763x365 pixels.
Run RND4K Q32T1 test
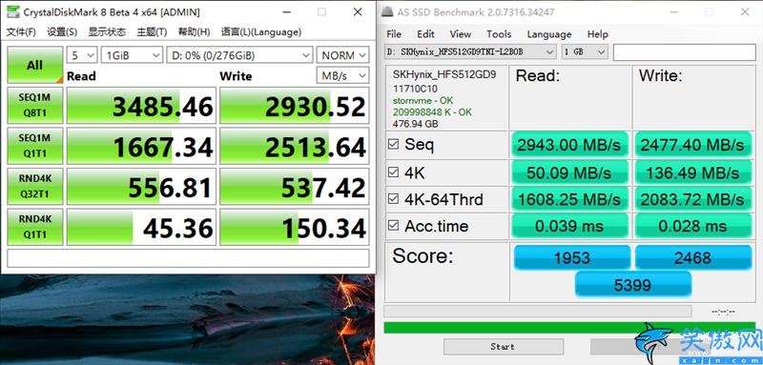point(34,187)
